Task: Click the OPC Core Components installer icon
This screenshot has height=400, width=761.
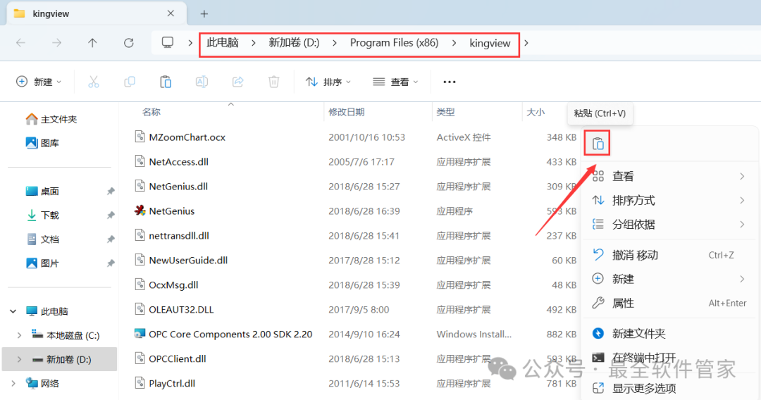Action: (140, 334)
